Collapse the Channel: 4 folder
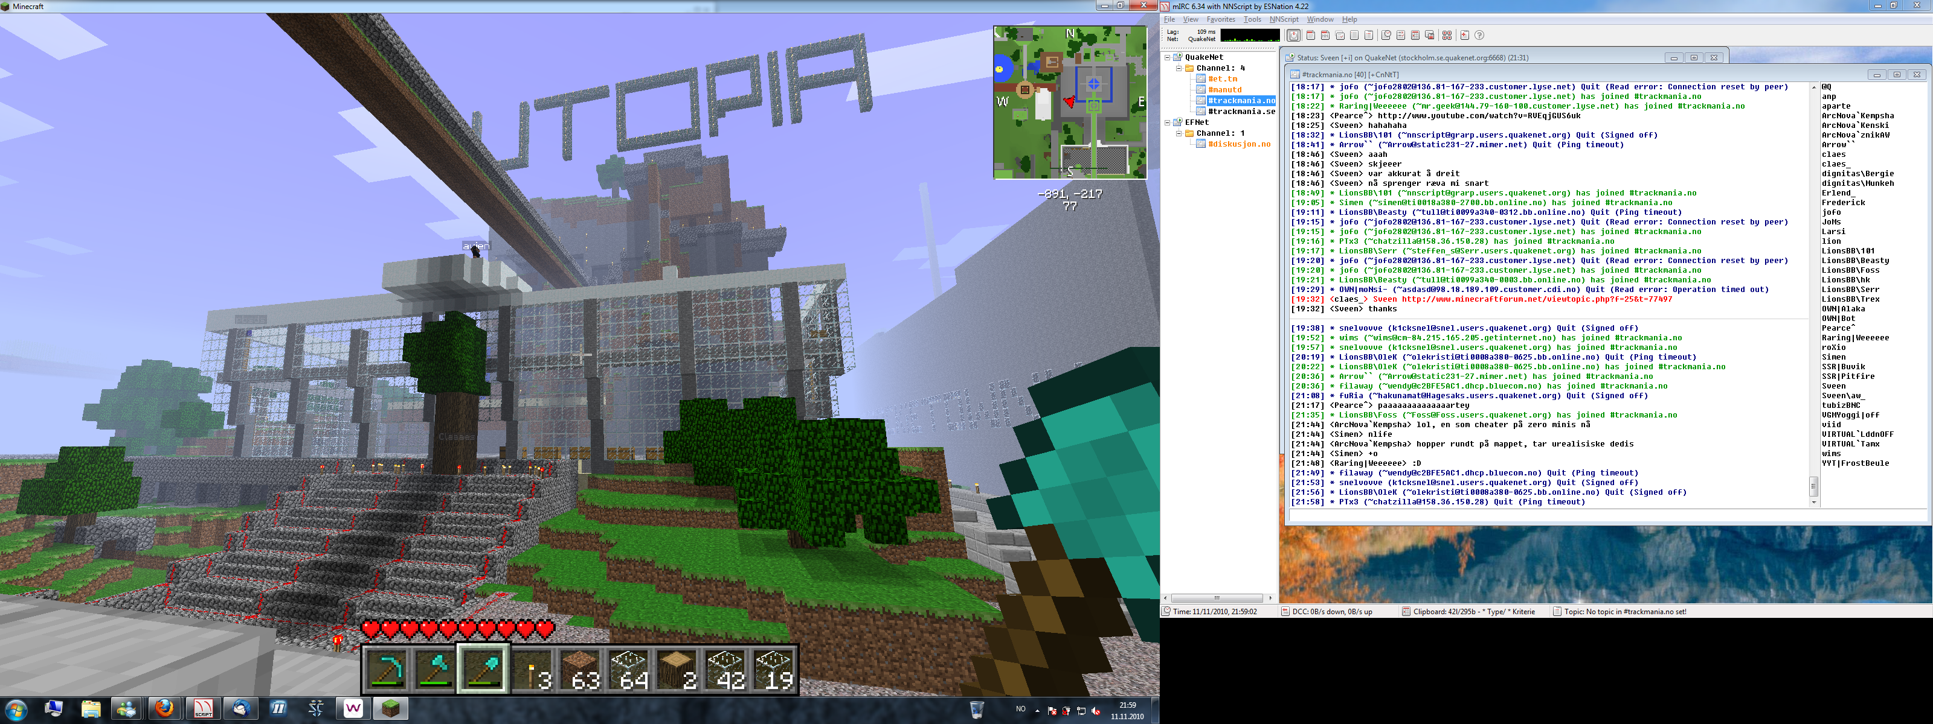Screen dimensions: 1933x724 (1178, 68)
